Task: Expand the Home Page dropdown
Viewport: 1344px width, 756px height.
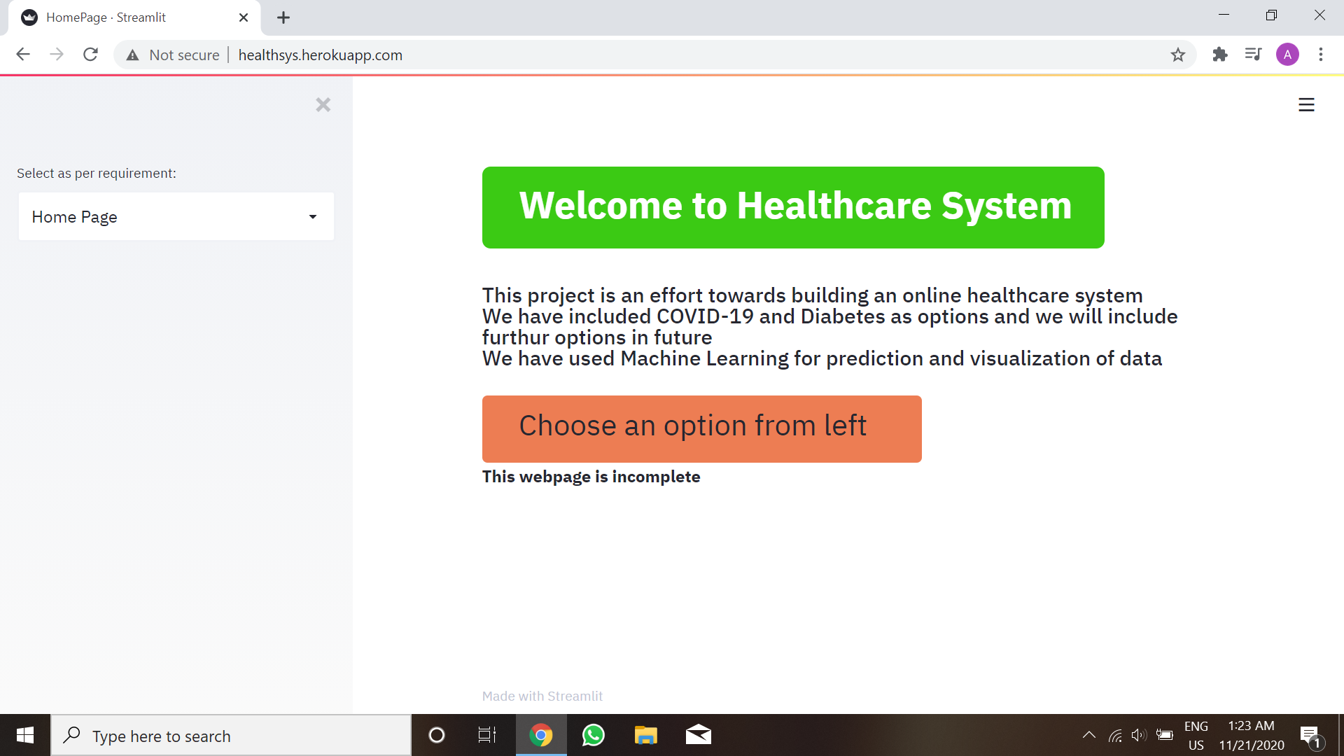Action: [176, 217]
